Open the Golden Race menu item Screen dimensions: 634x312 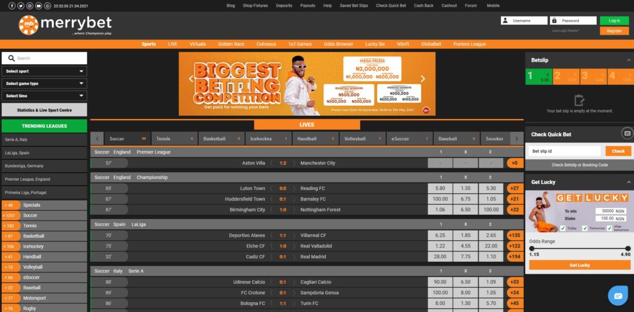[231, 44]
